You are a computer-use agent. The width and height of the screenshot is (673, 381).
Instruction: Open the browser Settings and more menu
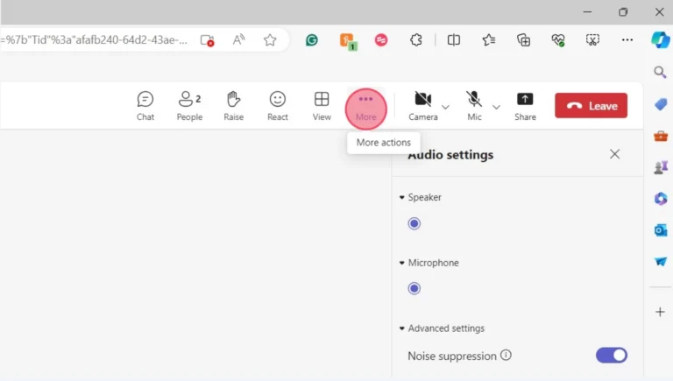click(627, 40)
